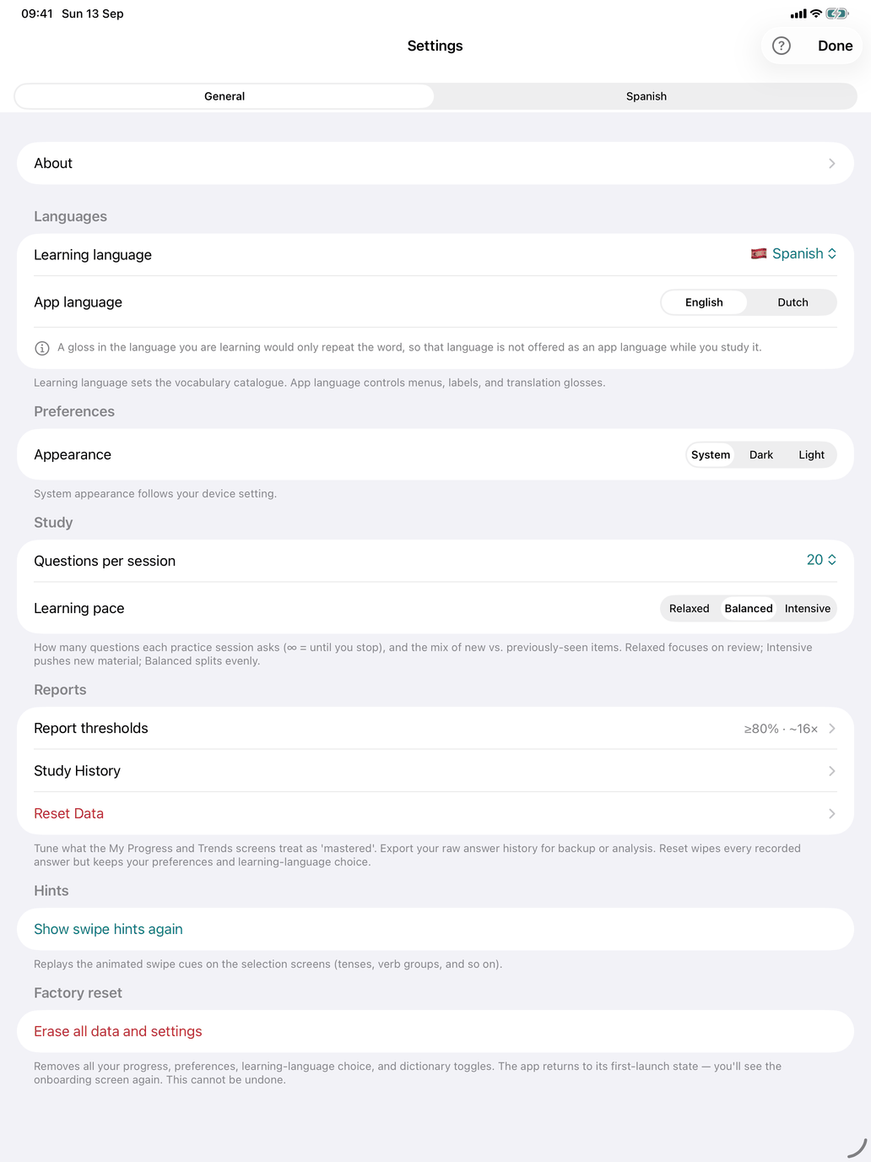
Task: Click the Spanish flag icon
Action: coord(759,253)
